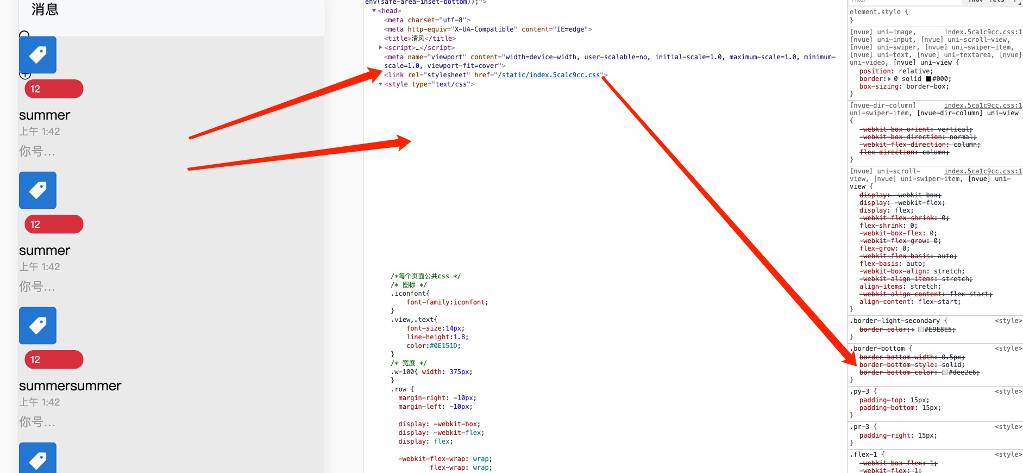1023x473 pixels.
Task: Open the /static/index.5ca1c9cc.css stylesheet link
Action: [x=549, y=75]
